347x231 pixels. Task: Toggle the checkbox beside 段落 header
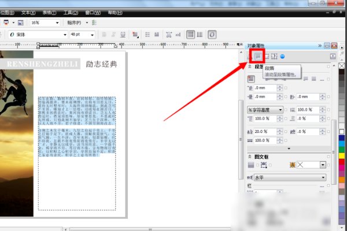click(x=328, y=66)
